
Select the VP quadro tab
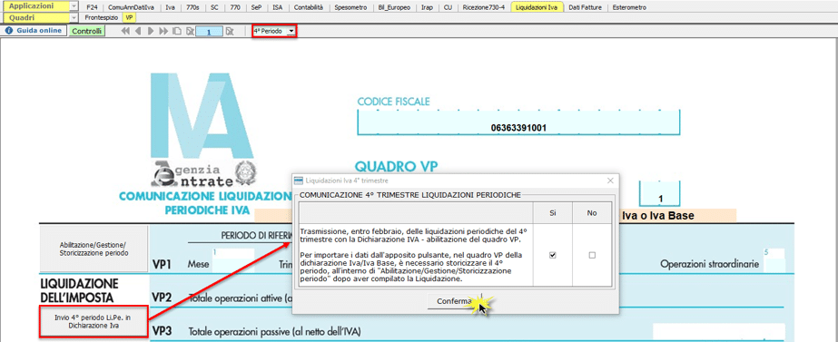pos(129,17)
